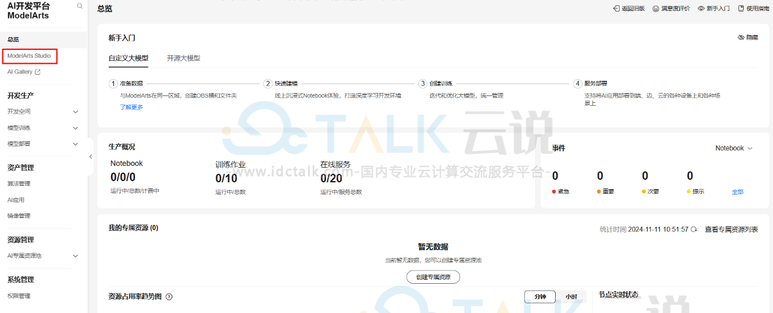Select the 小时 time granularity toggle

(571, 297)
